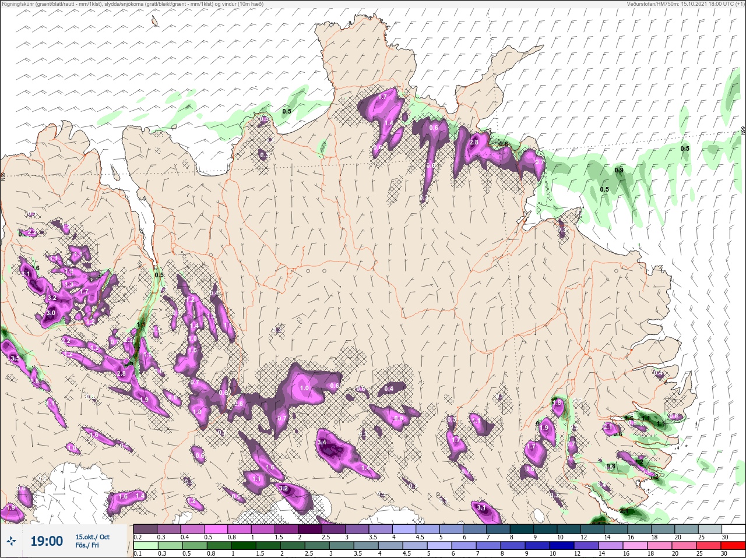Click the 3.1 precipitation value on the map

tap(481, 508)
